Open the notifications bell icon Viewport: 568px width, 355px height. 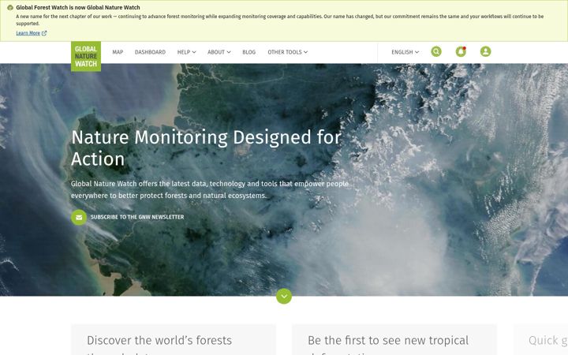click(x=461, y=51)
